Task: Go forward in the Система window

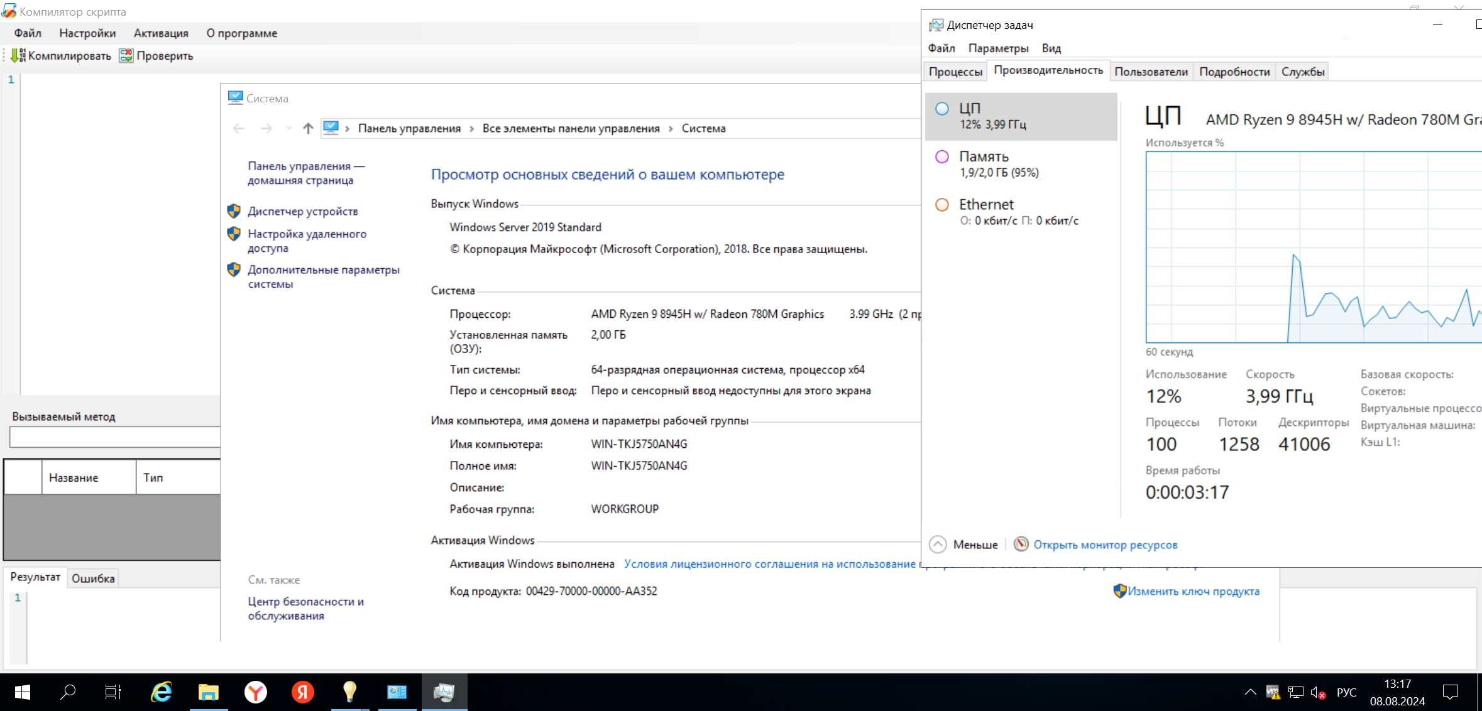Action: [x=266, y=129]
